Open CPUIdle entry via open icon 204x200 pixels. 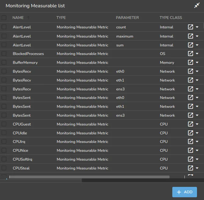click(x=191, y=133)
